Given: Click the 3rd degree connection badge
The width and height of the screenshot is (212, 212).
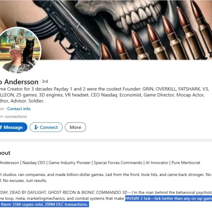Looking at the screenshot, I should click(x=45, y=81).
